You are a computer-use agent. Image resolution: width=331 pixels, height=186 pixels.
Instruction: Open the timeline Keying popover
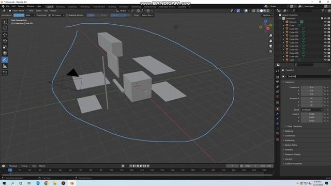(25, 166)
